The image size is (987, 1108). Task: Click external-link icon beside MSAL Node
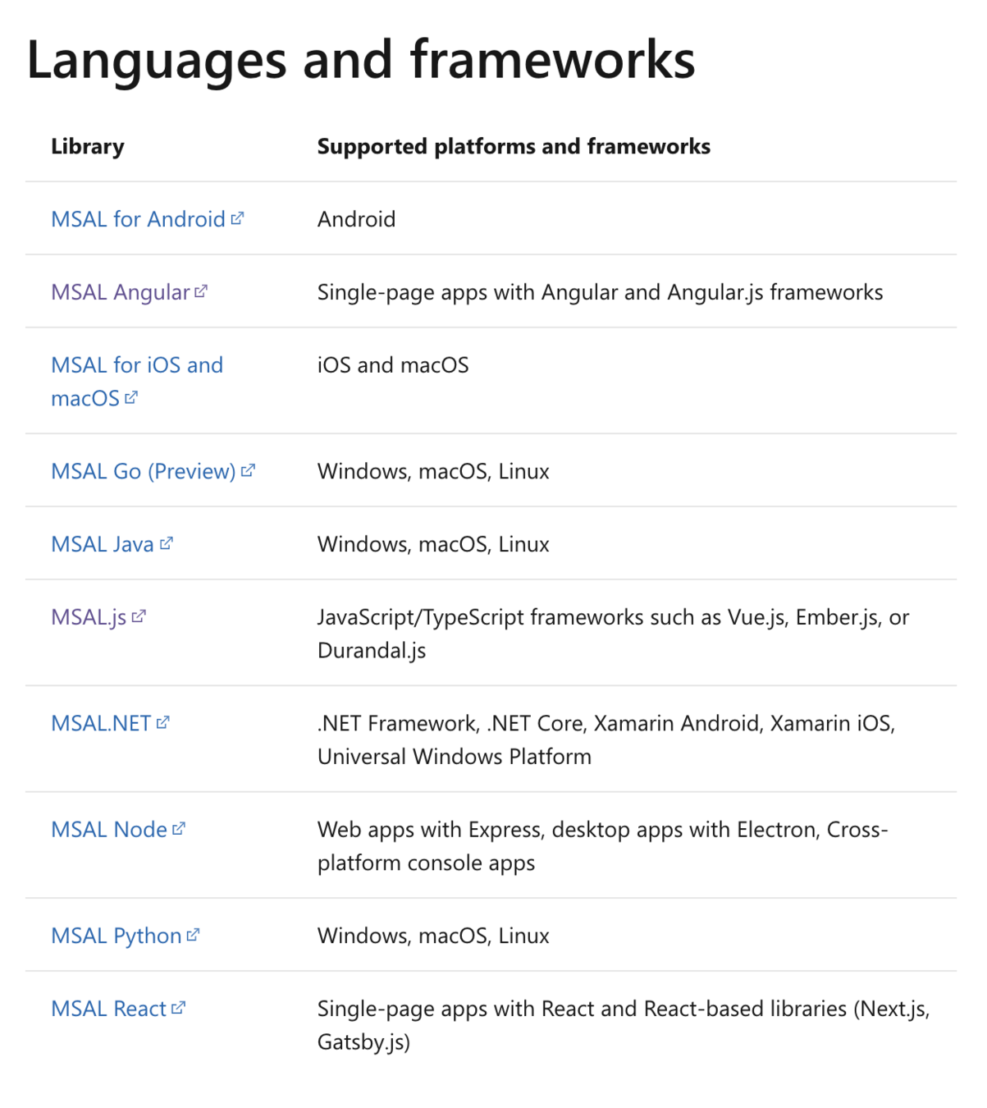(x=179, y=828)
